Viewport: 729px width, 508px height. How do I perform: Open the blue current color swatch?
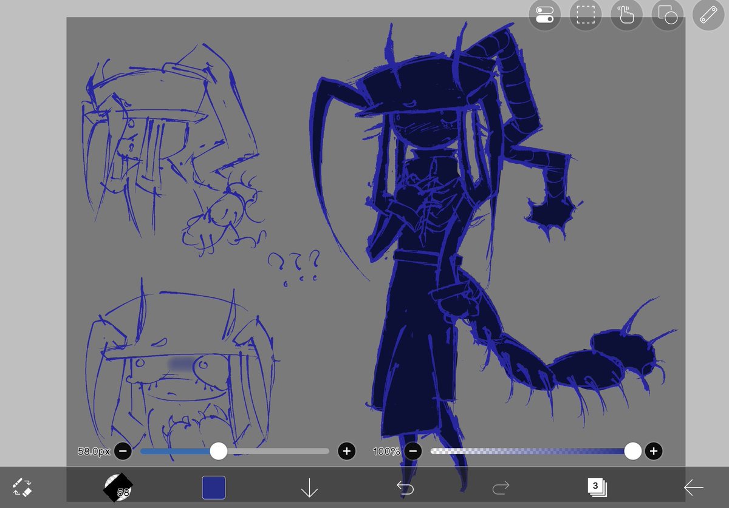(214, 487)
